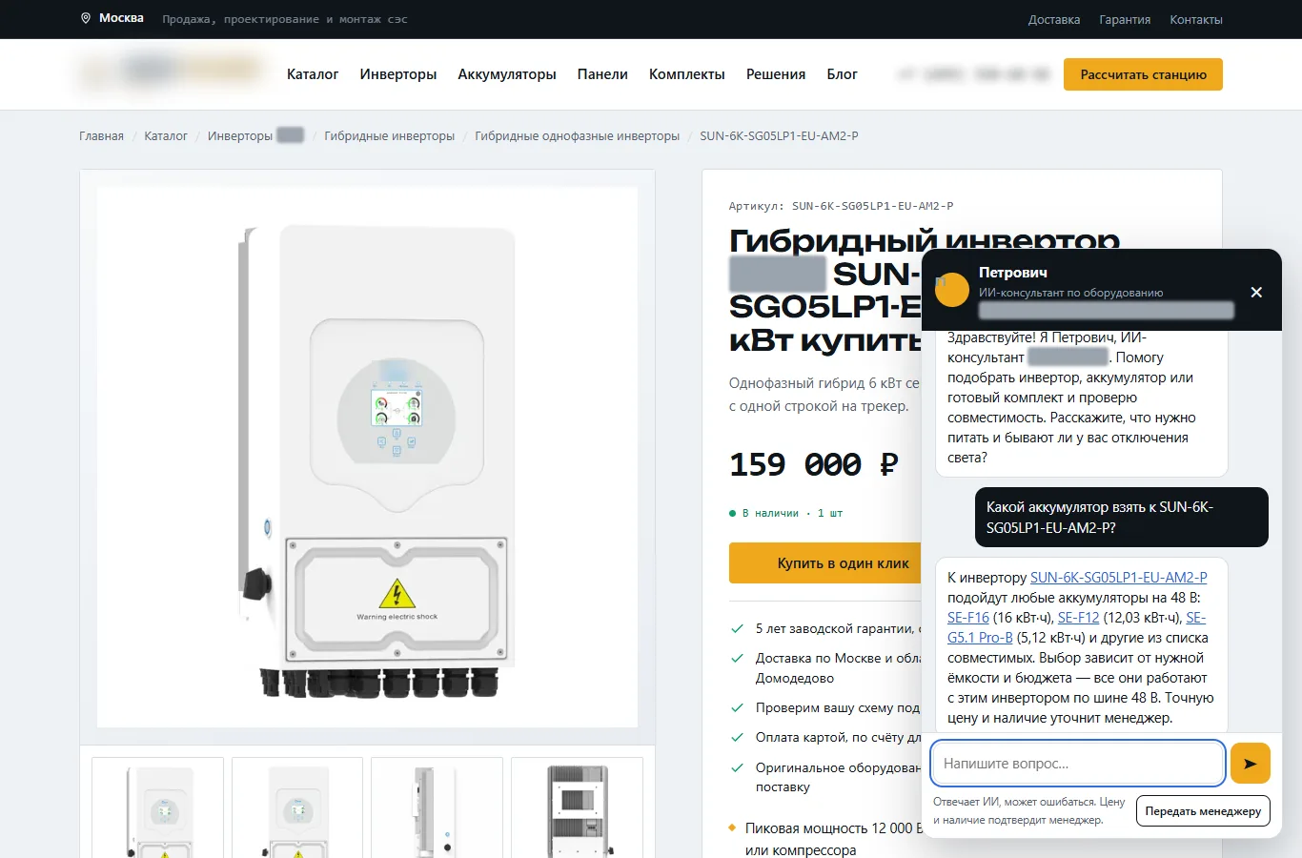Focus the Напишите вопрос chat input

1078,764
